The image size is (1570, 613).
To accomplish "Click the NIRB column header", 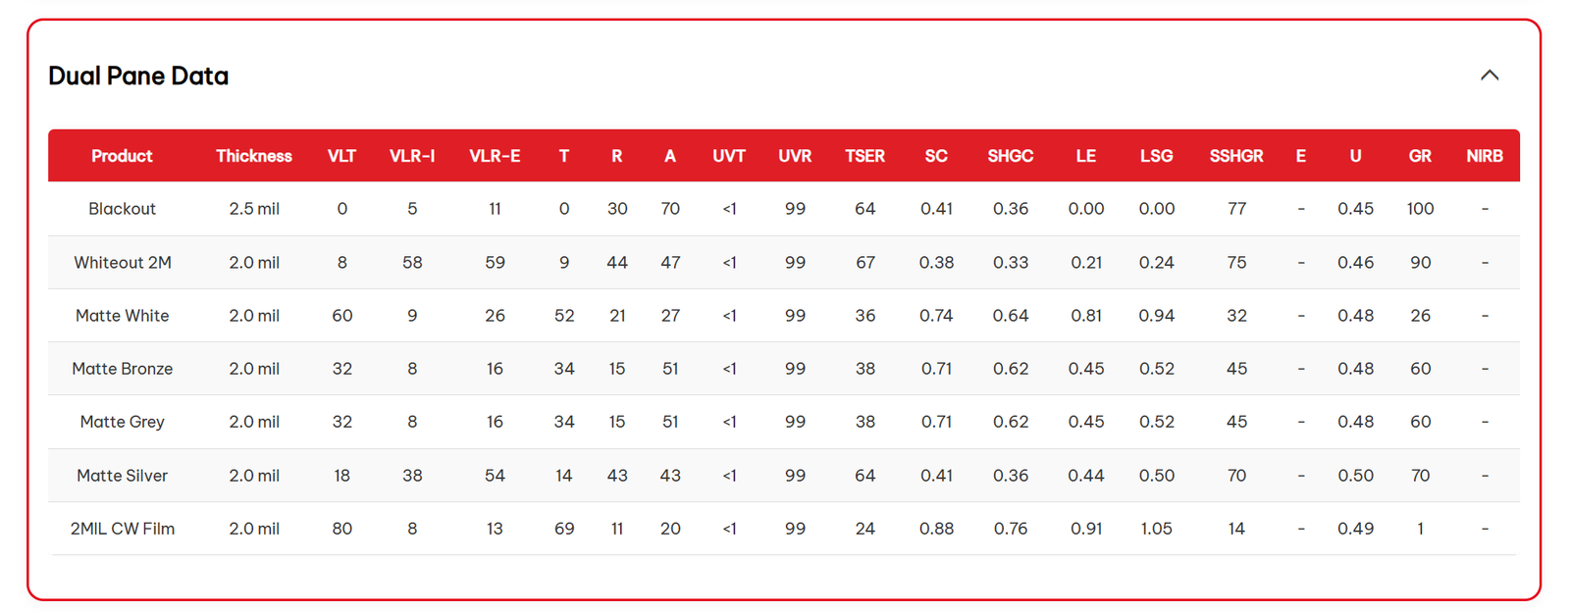I will tap(1485, 156).
